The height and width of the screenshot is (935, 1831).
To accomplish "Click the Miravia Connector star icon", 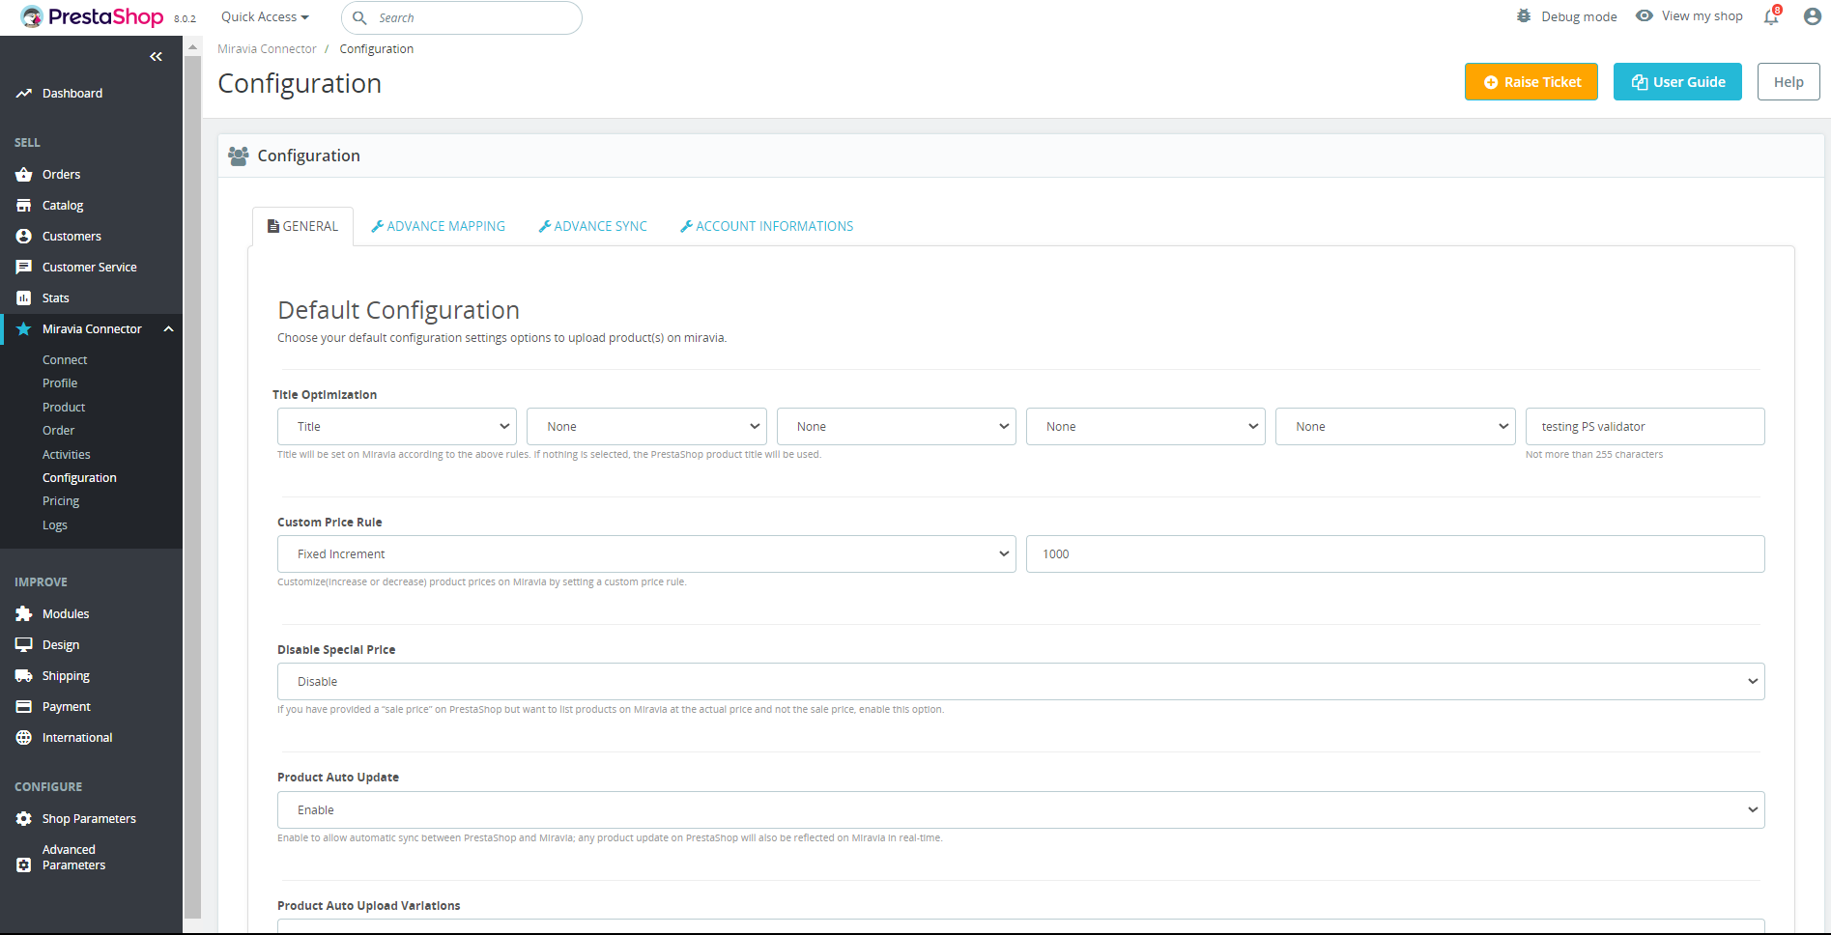I will click(x=24, y=329).
